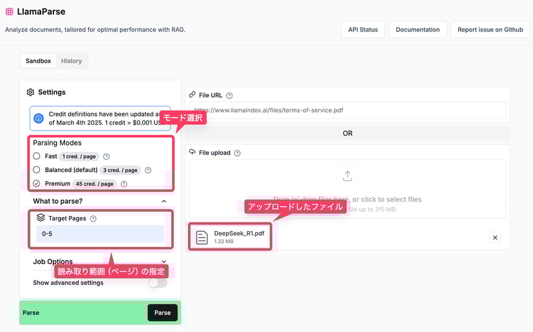Click the upload arrow icon in drop zone
This screenshot has height=332, width=533.
pos(347,176)
